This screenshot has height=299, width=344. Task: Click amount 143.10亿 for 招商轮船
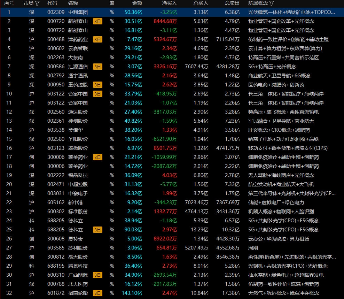132,293
